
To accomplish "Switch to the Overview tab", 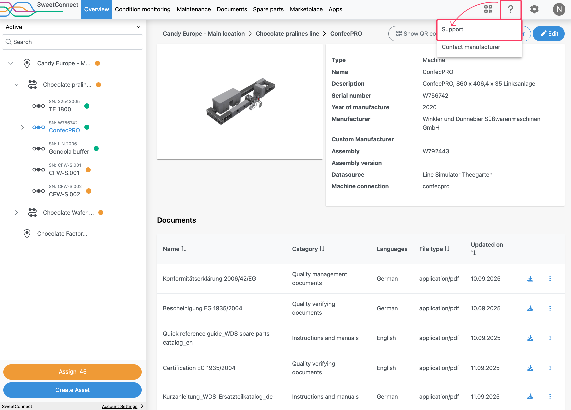I will pos(97,9).
